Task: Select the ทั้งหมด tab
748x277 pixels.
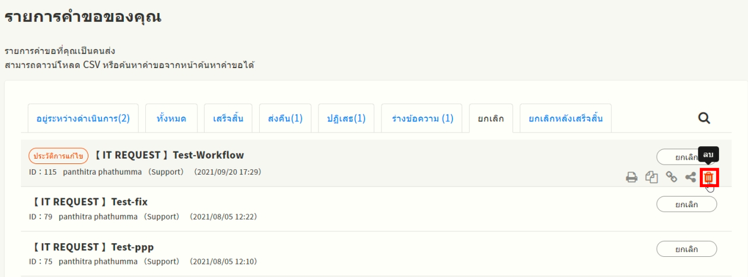Action: (x=171, y=118)
